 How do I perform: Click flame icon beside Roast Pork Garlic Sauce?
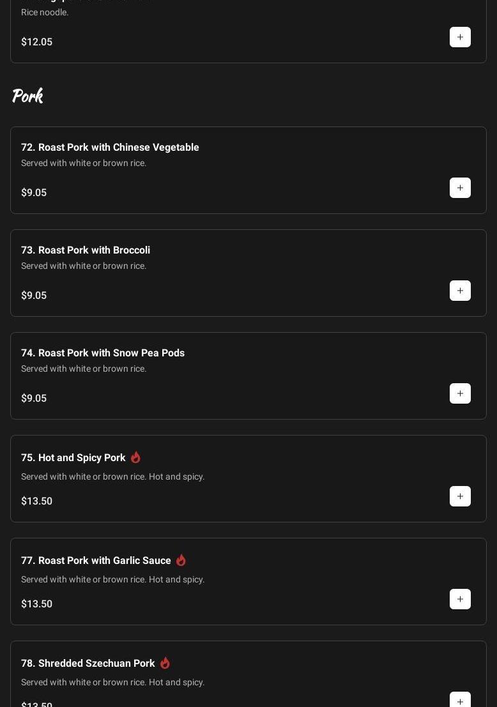point(181,560)
